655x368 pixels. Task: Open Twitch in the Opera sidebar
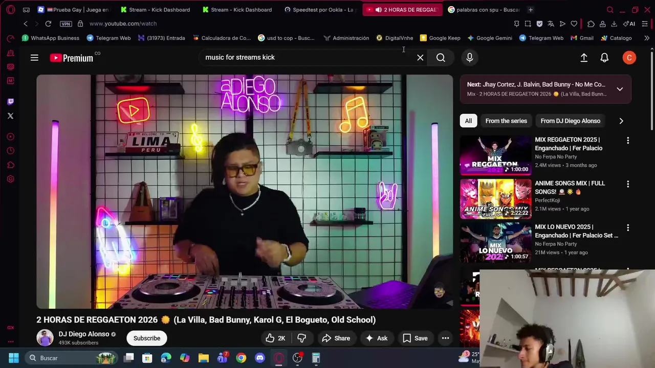10,102
